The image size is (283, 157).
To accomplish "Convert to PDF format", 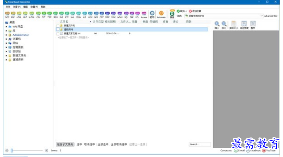I will (x=13, y=15).
